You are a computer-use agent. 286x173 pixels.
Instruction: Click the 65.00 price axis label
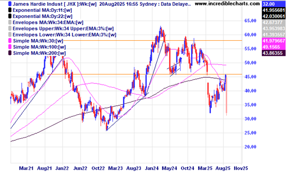tap(250, 21)
